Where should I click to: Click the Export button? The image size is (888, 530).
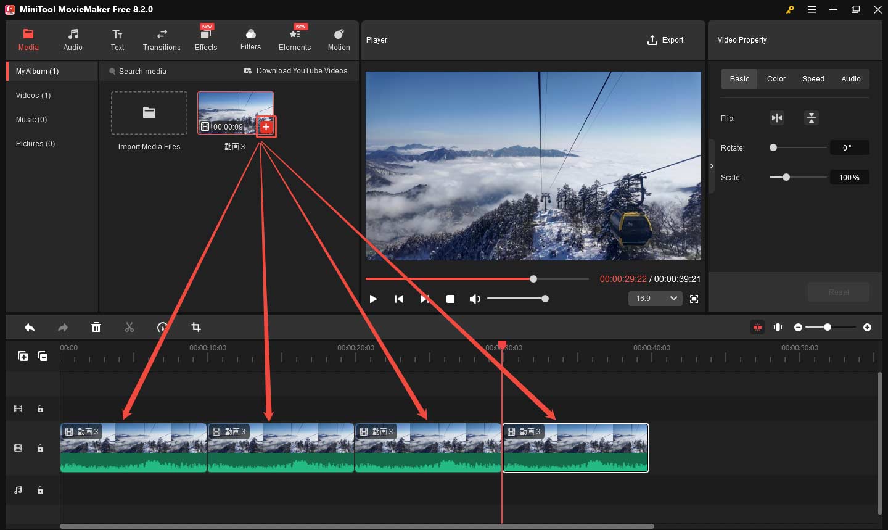click(x=665, y=40)
